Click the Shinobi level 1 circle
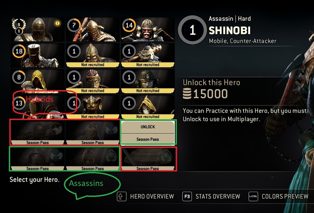Screen dimensions: 314x213 pyautogui.click(x=192, y=30)
